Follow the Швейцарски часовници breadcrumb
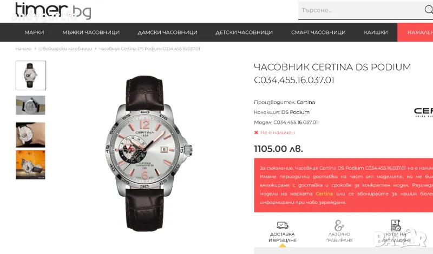Viewport: 433px width, 254px height. tap(65, 49)
